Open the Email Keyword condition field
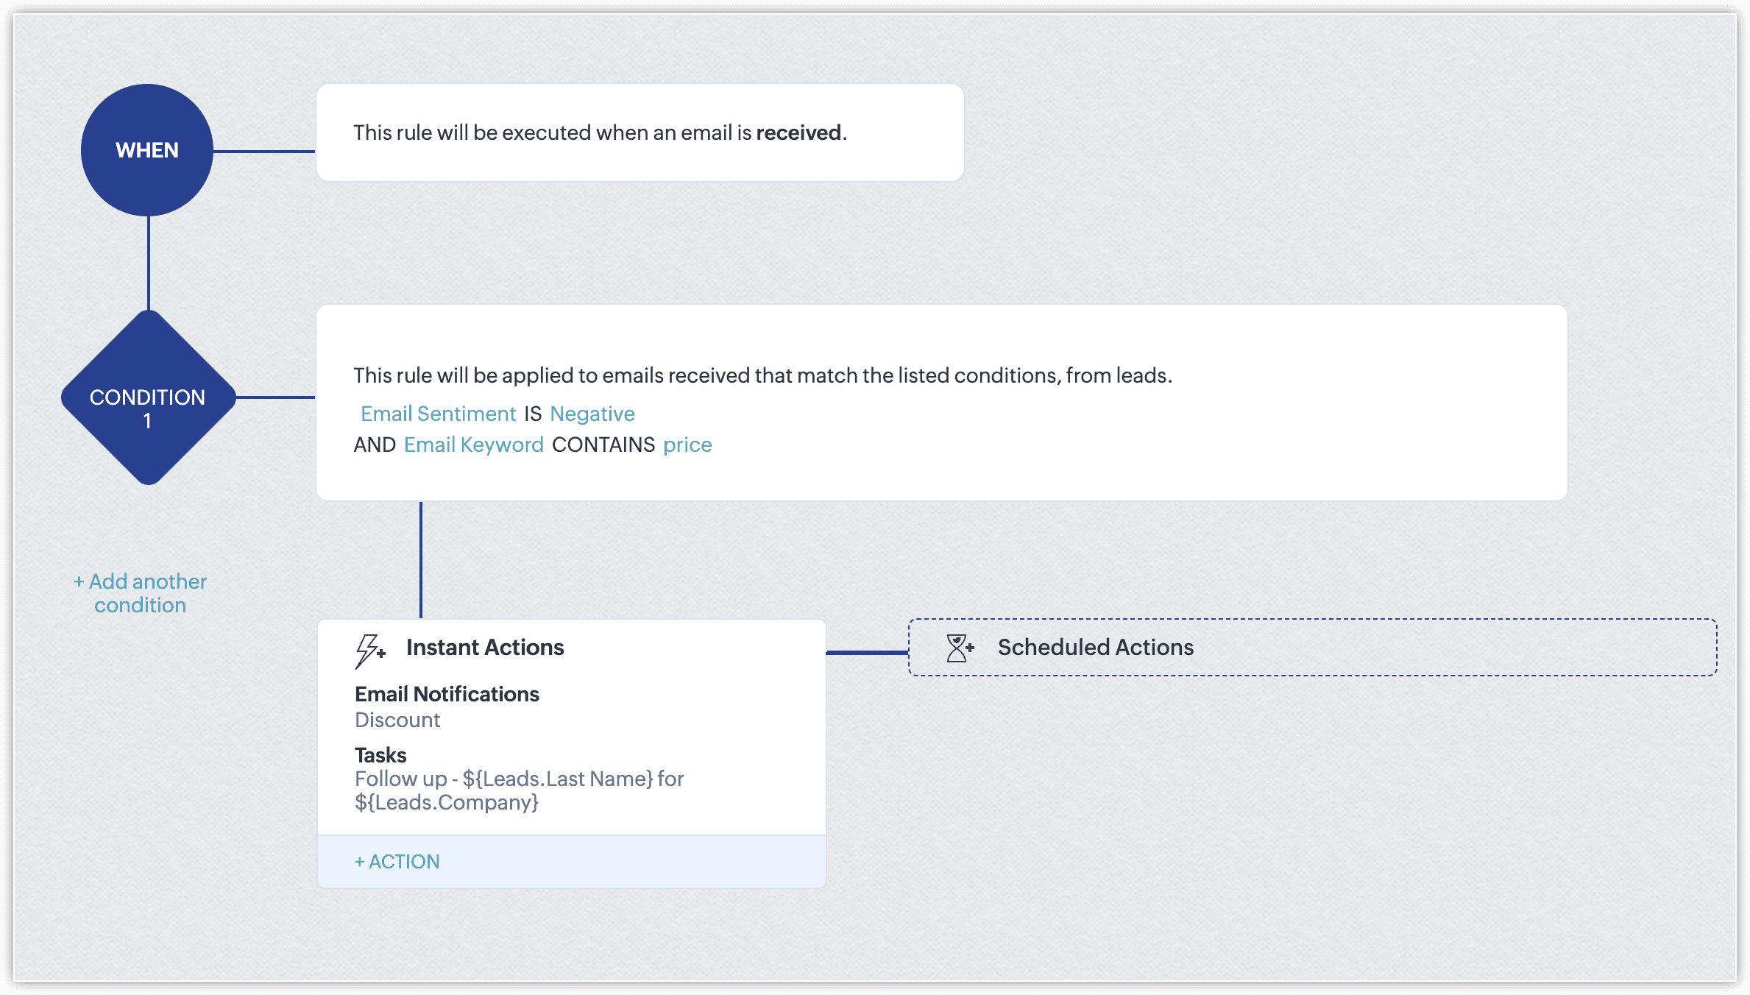 473,445
